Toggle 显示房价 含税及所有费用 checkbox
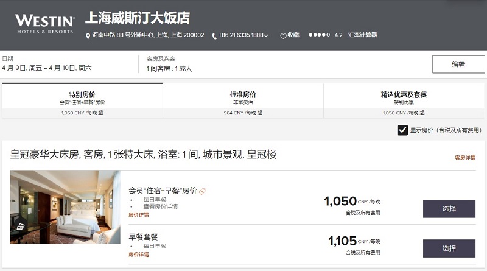The width and height of the screenshot is (487, 271). [x=402, y=130]
